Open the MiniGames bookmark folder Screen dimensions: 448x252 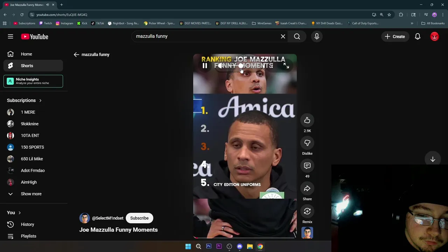point(262,23)
